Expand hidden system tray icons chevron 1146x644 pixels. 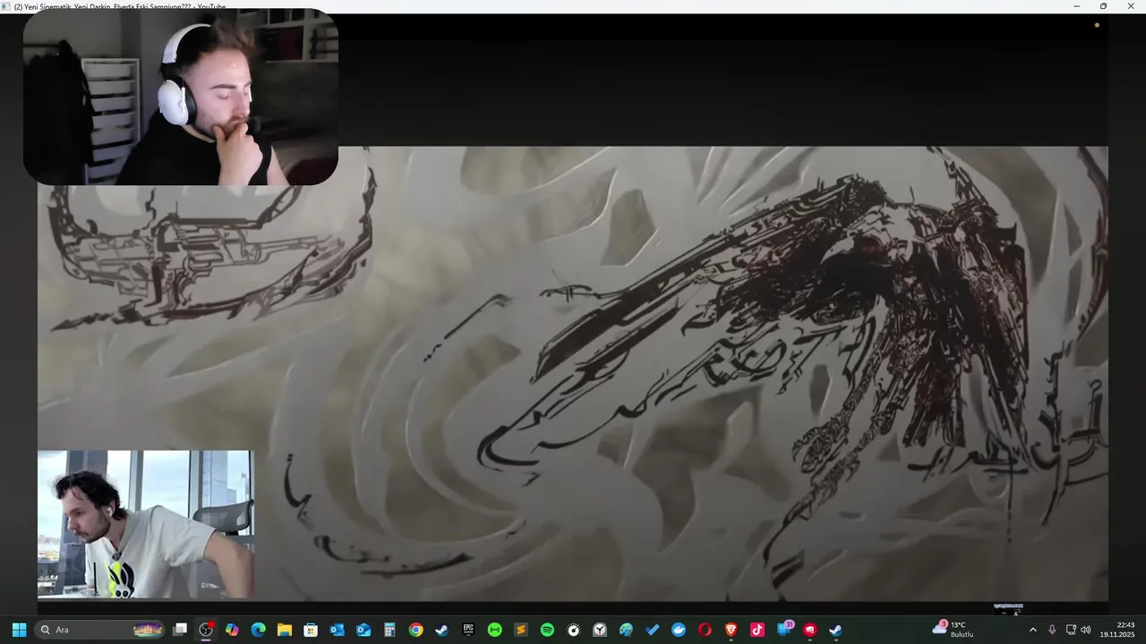coord(1032,630)
